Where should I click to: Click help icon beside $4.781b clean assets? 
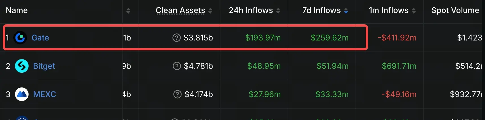tap(177, 66)
